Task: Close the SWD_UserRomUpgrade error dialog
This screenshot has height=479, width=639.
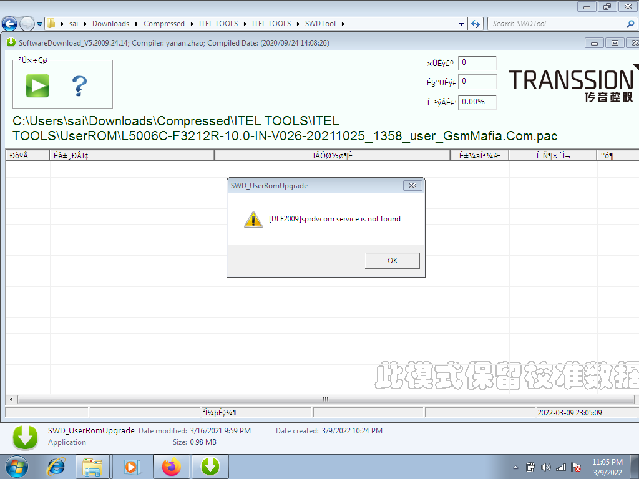Action: click(x=412, y=186)
